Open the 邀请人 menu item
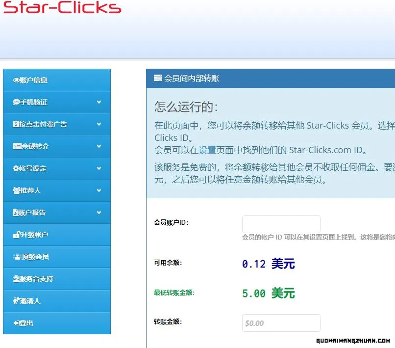This screenshot has height=348, width=395. [x=57, y=301]
